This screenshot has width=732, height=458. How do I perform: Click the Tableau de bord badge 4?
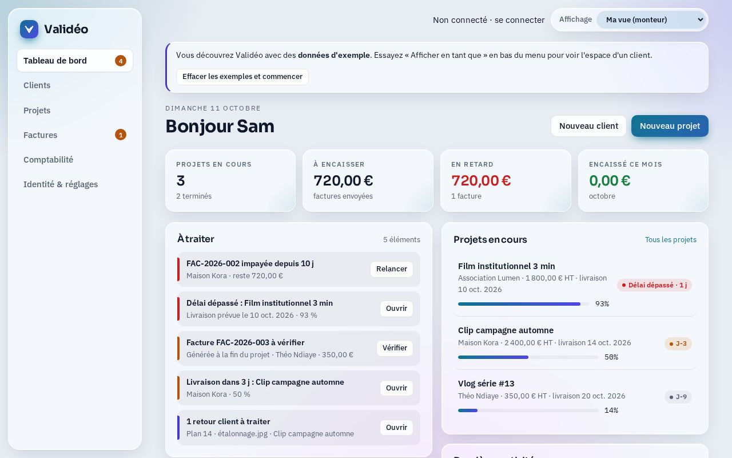[x=121, y=61]
